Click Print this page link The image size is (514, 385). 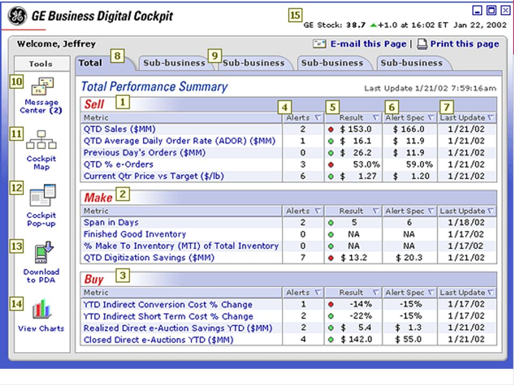465,44
